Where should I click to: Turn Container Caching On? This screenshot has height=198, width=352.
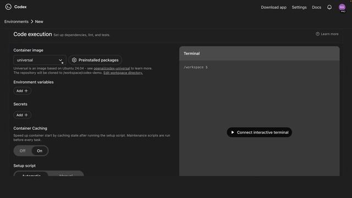pos(40,151)
